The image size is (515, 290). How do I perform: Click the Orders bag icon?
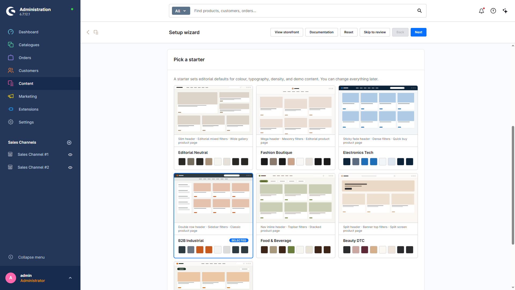pyautogui.click(x=11, y=58)
